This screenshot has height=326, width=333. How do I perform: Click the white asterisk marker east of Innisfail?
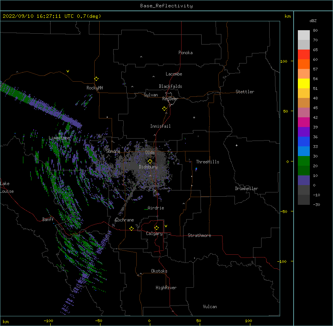pyautogui.click(x=194, y=117)
